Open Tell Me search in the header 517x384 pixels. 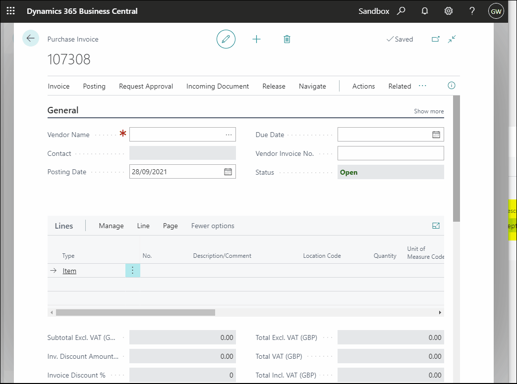[401, 10]
